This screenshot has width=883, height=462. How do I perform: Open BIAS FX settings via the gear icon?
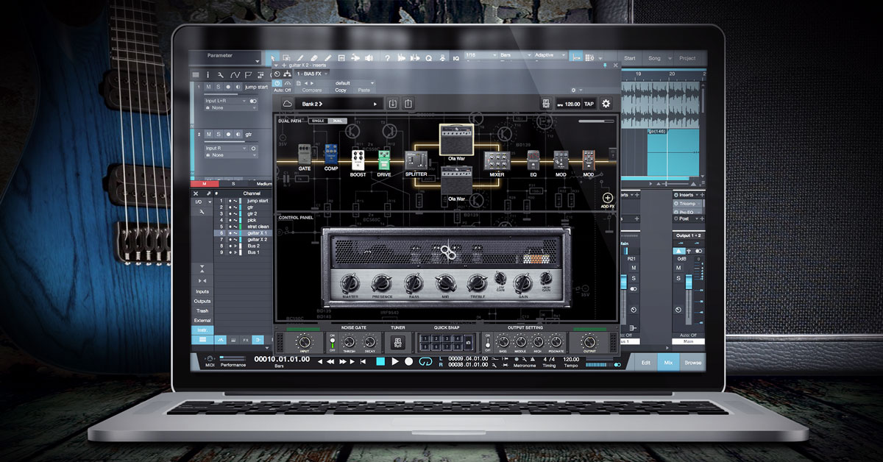point(604,103)
